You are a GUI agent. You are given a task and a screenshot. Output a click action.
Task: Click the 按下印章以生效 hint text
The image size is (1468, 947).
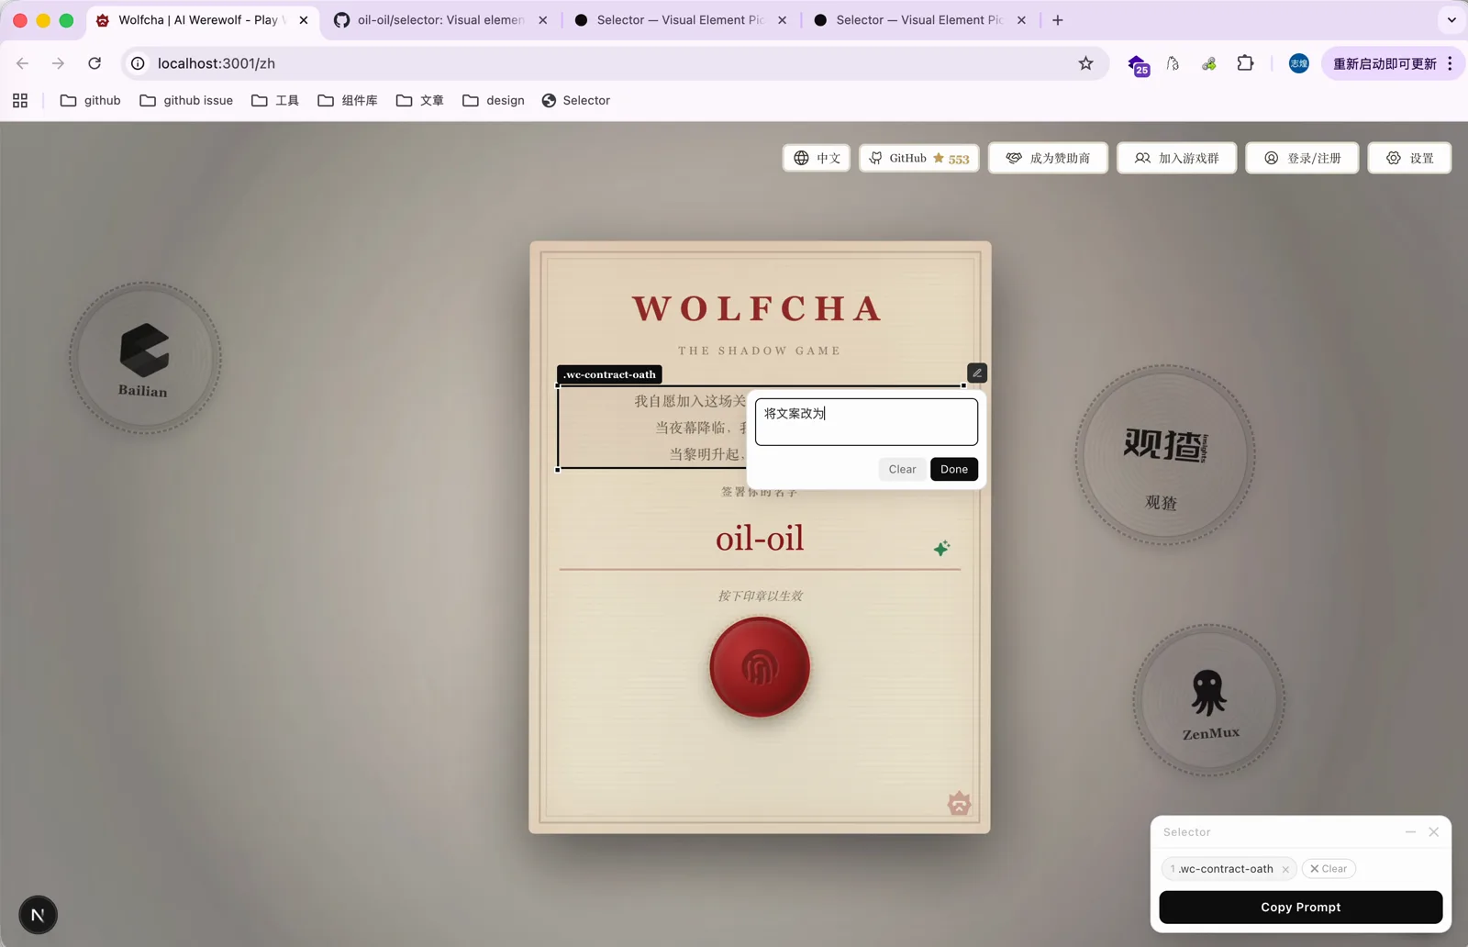coord(760,596)
